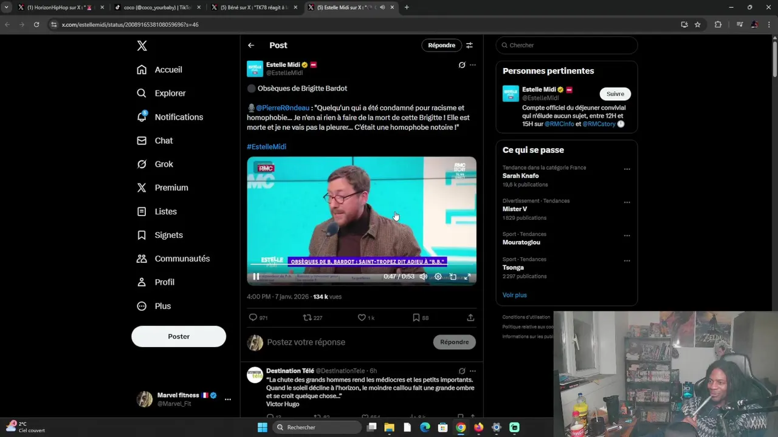Click Voir plus under trends

pyautogui.click(x=515, y=295)
